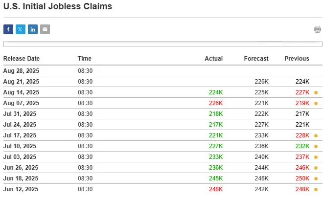Click orange dot on Jun 26, 2025 row
This screenshot has height=199, width=324.
(316, 168)
